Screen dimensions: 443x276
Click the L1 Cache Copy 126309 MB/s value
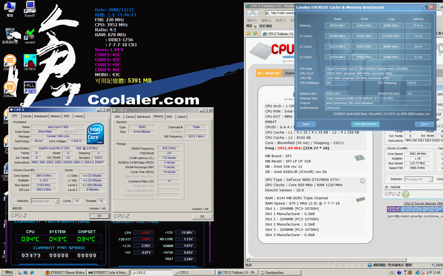click(x=391, y=36)
